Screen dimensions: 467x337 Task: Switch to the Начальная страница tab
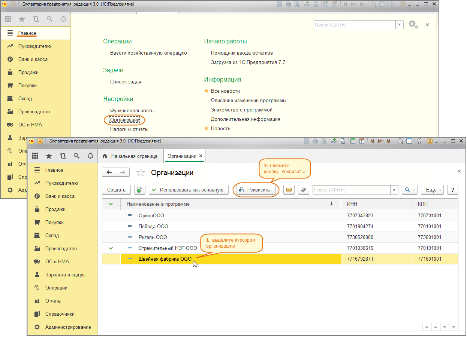click(x=130, y=156)
